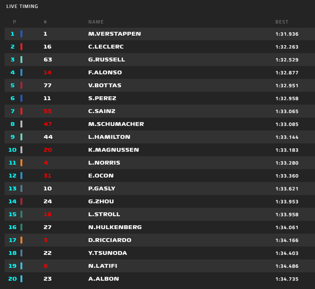Image resolution: width=315 pixels, height=289 pixels.
Task: Select the S.PEREZ row name
Action: pyautogui.click(x=102, y=98)
